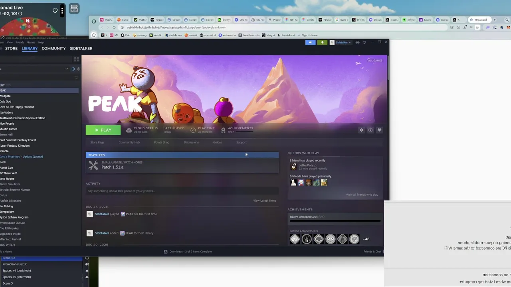511x287 pixels.
Task: Open the Community Hub link
Action: click(129, 142)
